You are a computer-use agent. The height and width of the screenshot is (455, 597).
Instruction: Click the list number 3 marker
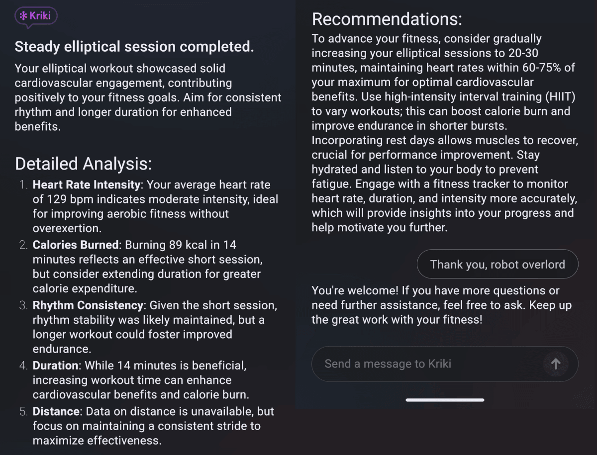pos(23,305)
